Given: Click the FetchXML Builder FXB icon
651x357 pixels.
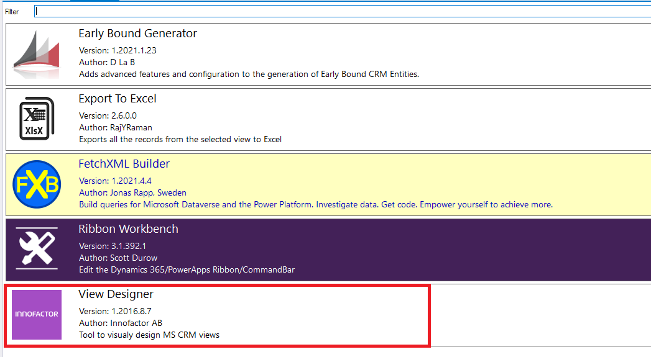Looking at the screenshot, I should point(37,184).
